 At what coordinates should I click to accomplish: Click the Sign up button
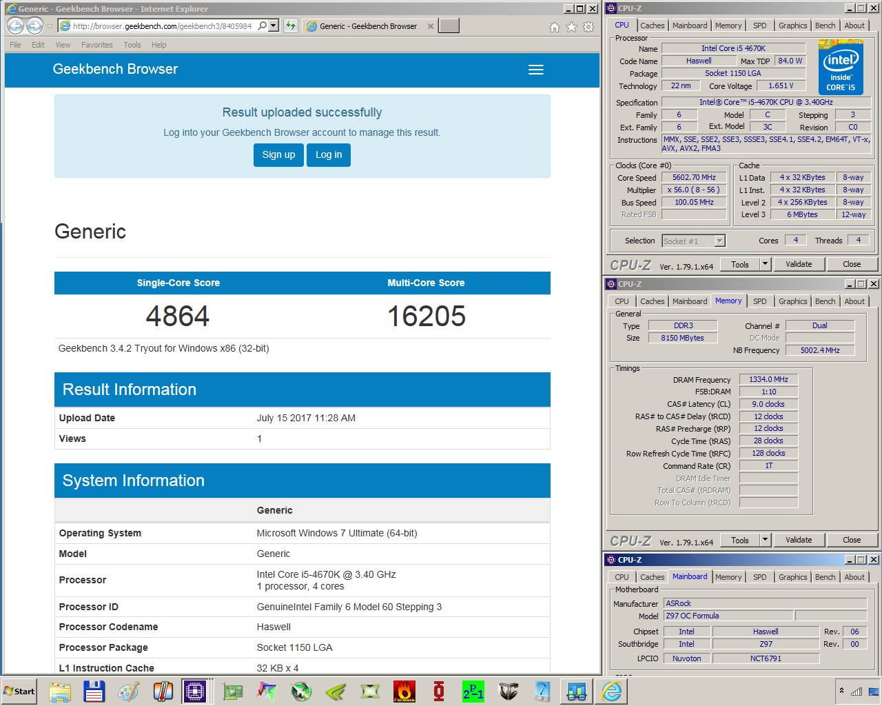[x=278, y=154]
